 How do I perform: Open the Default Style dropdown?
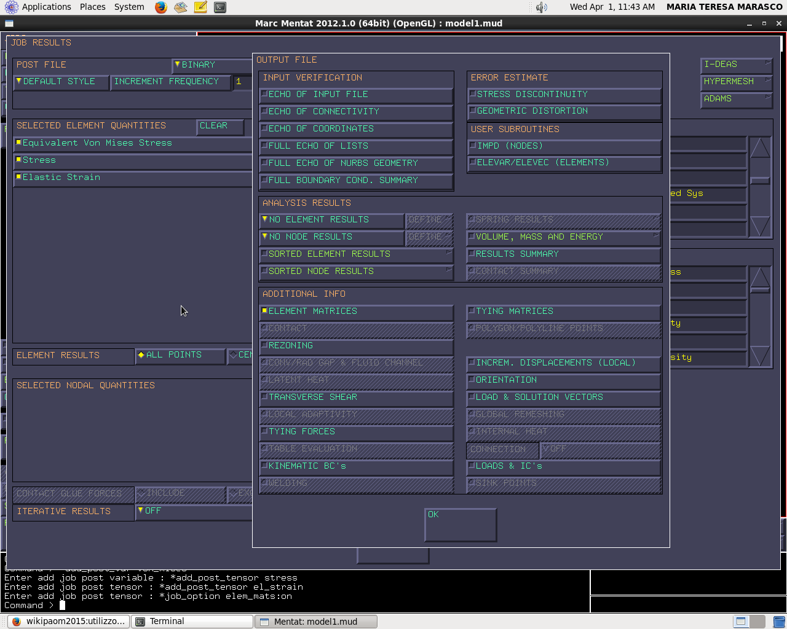pos(61,82)
